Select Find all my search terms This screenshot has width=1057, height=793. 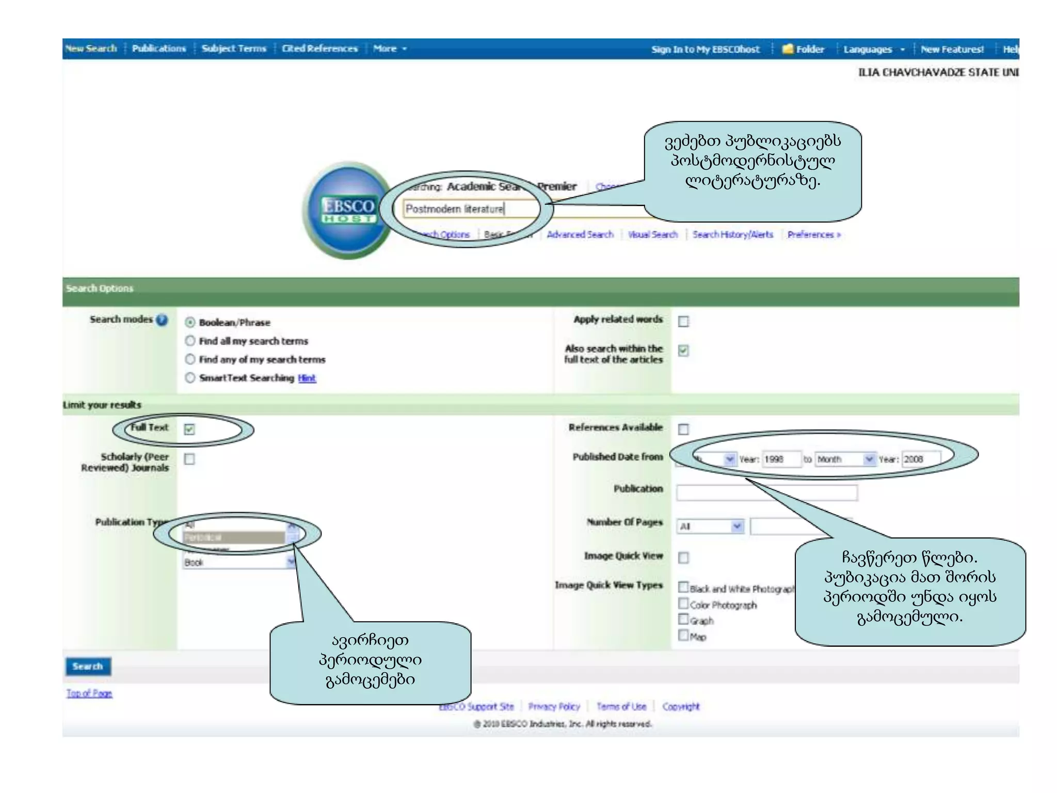(190, 341)
